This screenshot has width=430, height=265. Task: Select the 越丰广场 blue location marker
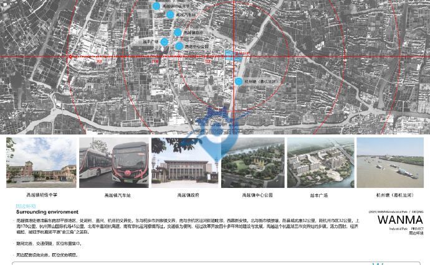click(165, 42)
